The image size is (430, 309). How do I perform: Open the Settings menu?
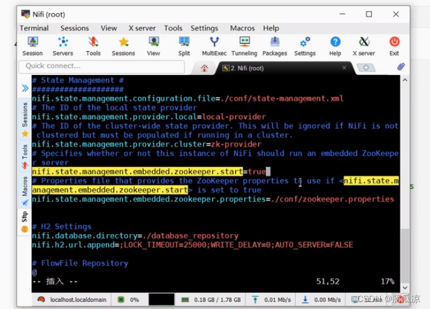(x=204, y=28)
